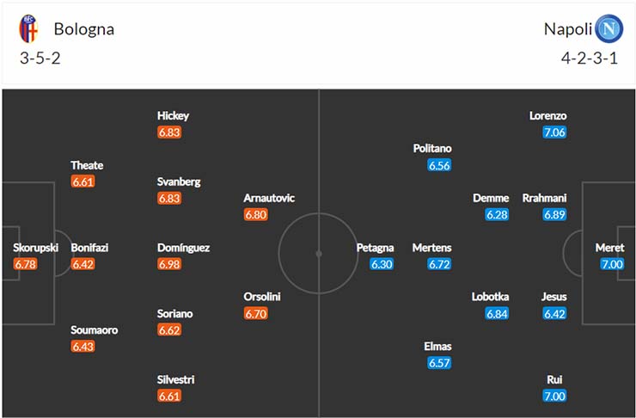Select Skorupski's 6.78 rating badge
The height and width of the screenshot is (418, 636).
point(25,264)
